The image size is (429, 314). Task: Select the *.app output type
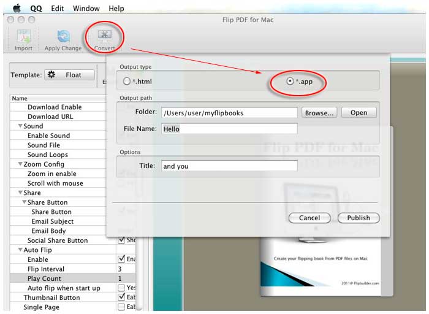tap(290, 82)
